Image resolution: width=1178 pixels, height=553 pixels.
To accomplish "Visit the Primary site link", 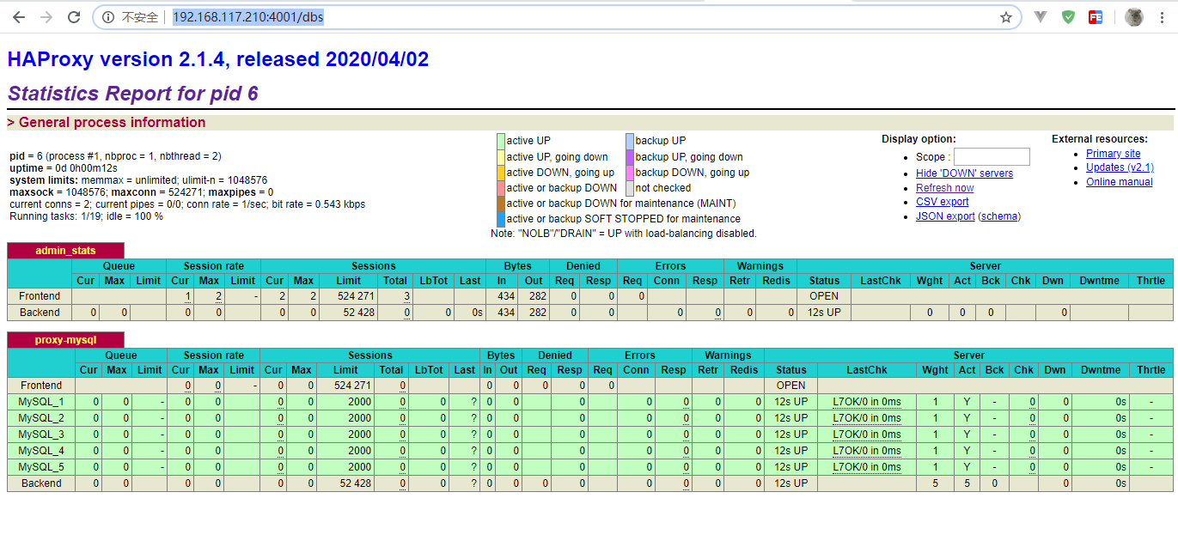I will (1113, 153).
